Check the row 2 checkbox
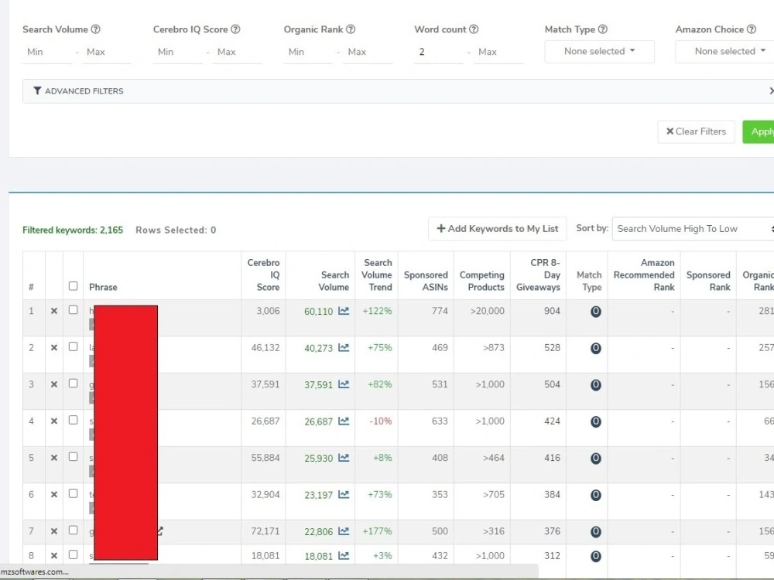 click(73, 346)
